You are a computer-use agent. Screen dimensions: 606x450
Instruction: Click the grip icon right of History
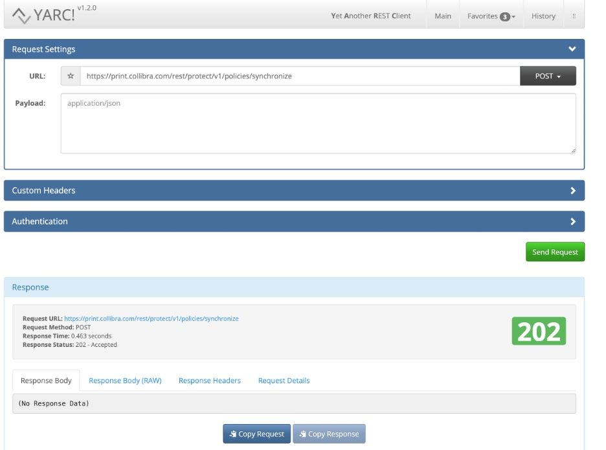point(574,16)
